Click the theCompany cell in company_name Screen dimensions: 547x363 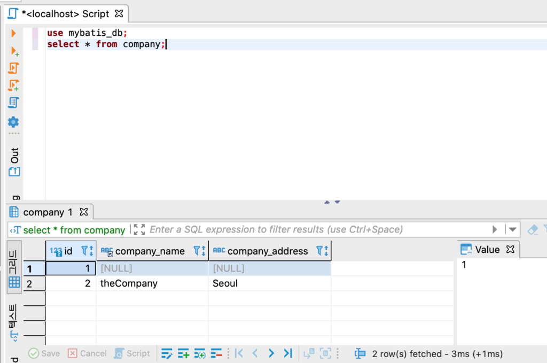click(x=129, y=283)
